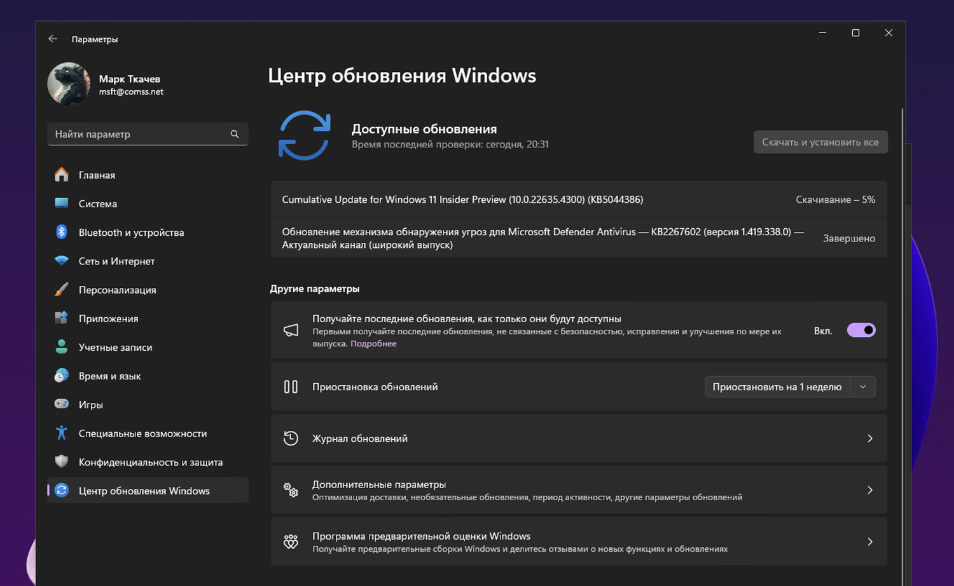Image resolution: width=954 pixels, height=586 pixels.
Task: Click Марк Ткачев profile avatar
Action: tap(69, 84)
